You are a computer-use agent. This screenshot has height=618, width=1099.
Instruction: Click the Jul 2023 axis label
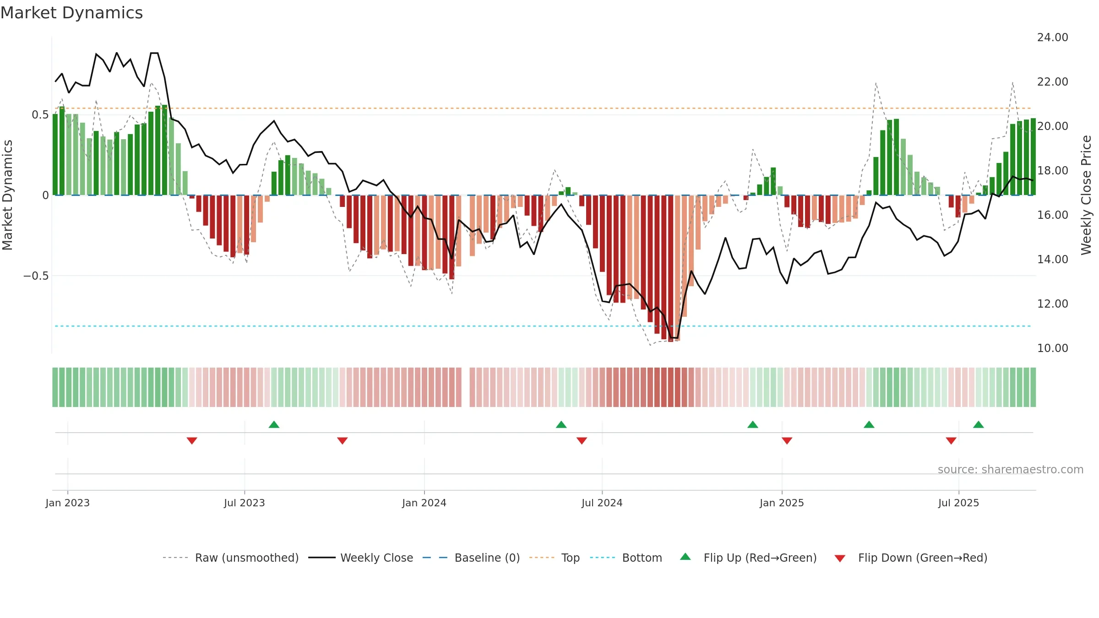coord(245,503)
